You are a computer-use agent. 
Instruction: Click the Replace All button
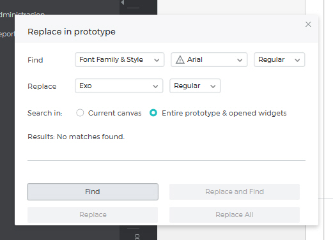tap(235, 214)
